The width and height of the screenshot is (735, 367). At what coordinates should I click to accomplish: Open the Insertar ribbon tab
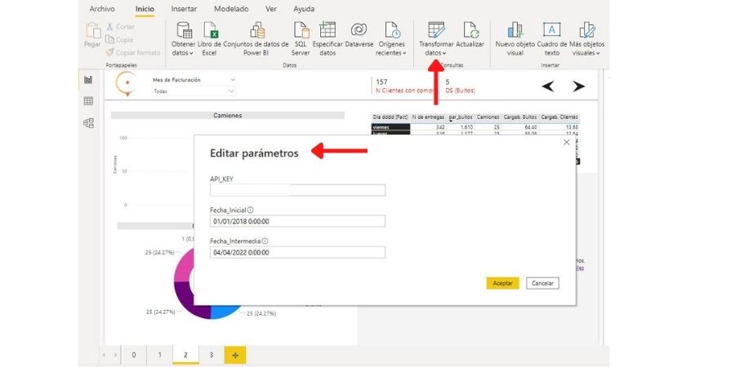point(184,8)
